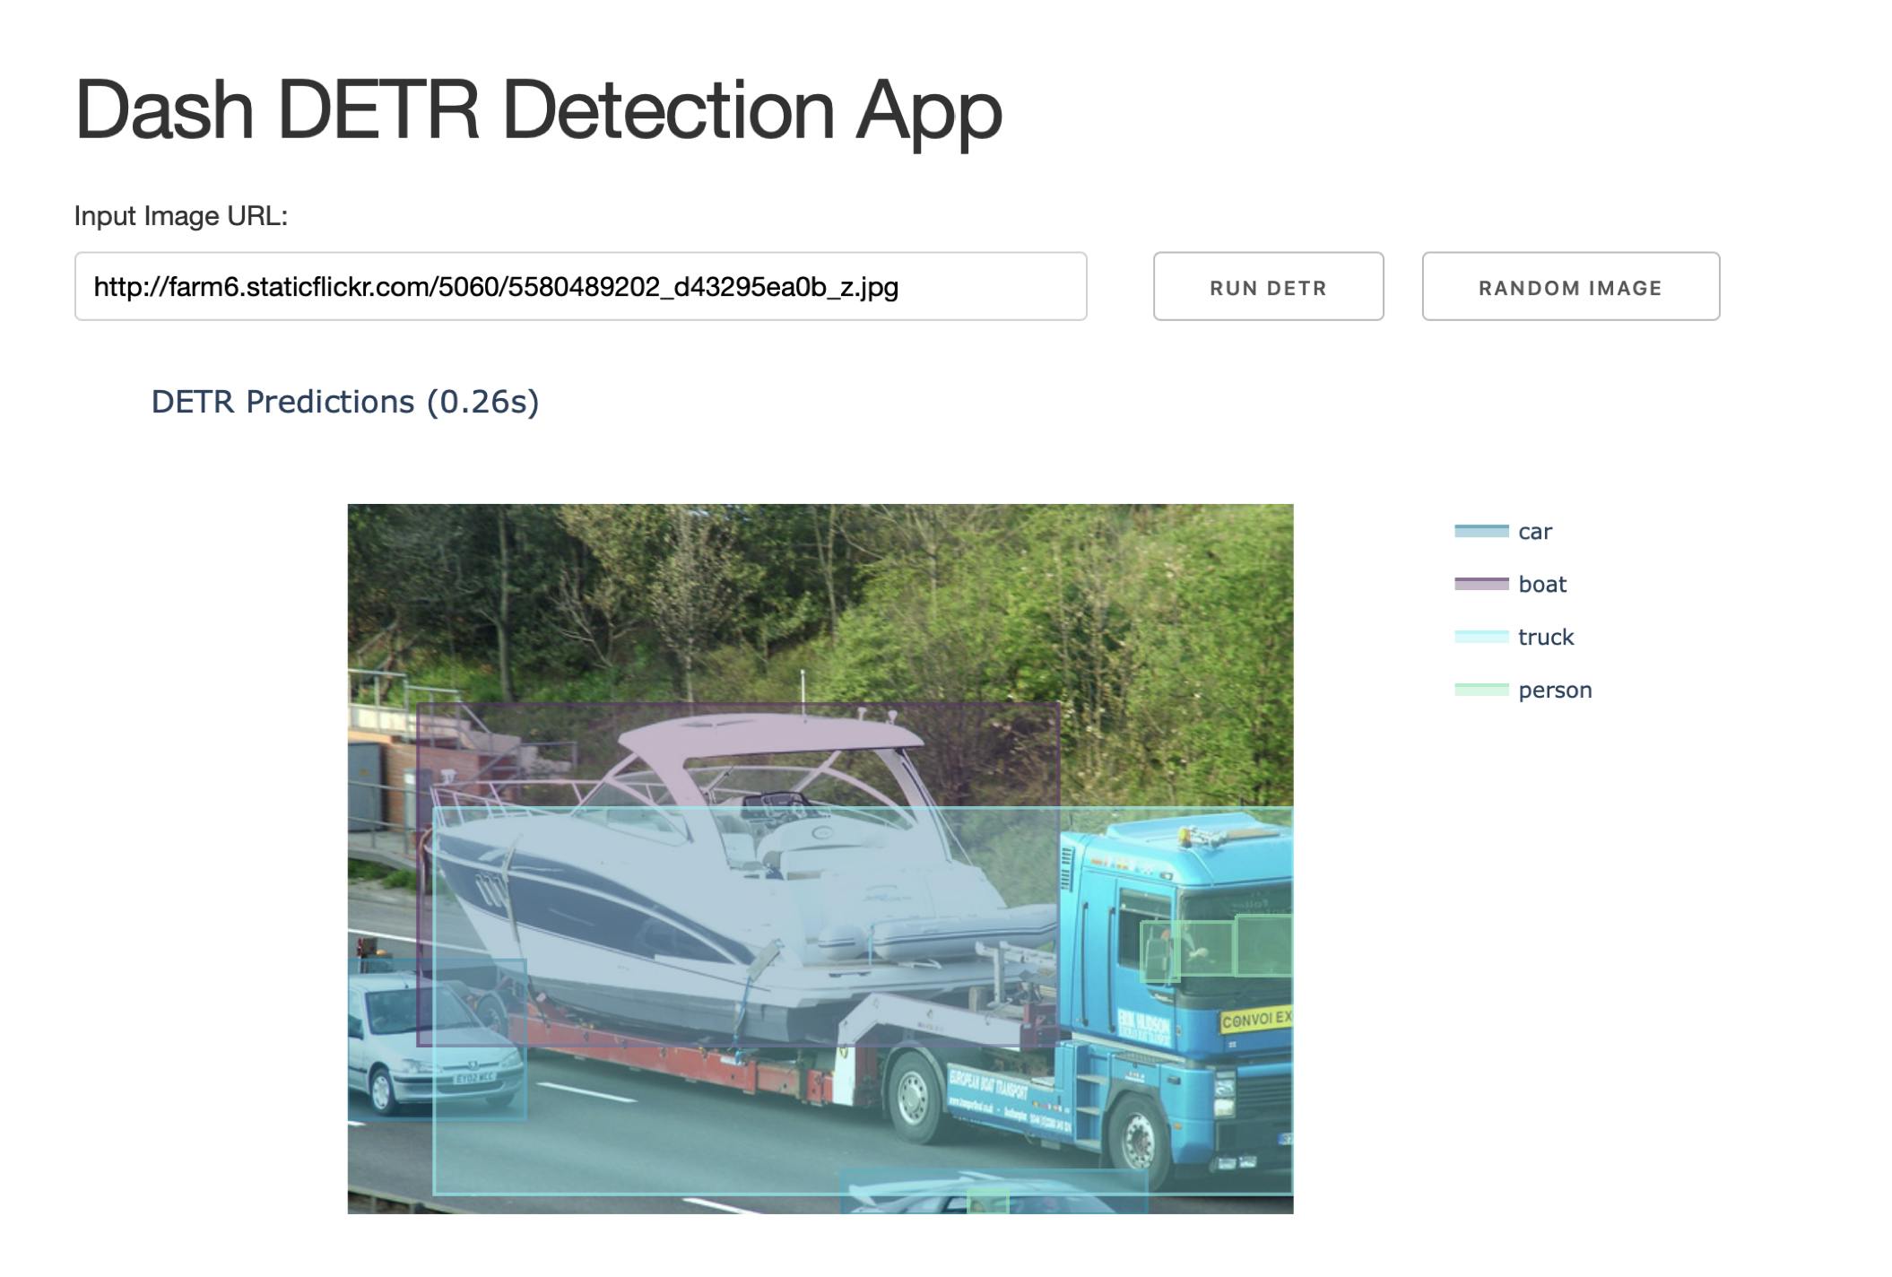Screen dimensions: 1892x1277
Task: Click the DETR Predictions (0.26s) title
Action: (345, 402)
